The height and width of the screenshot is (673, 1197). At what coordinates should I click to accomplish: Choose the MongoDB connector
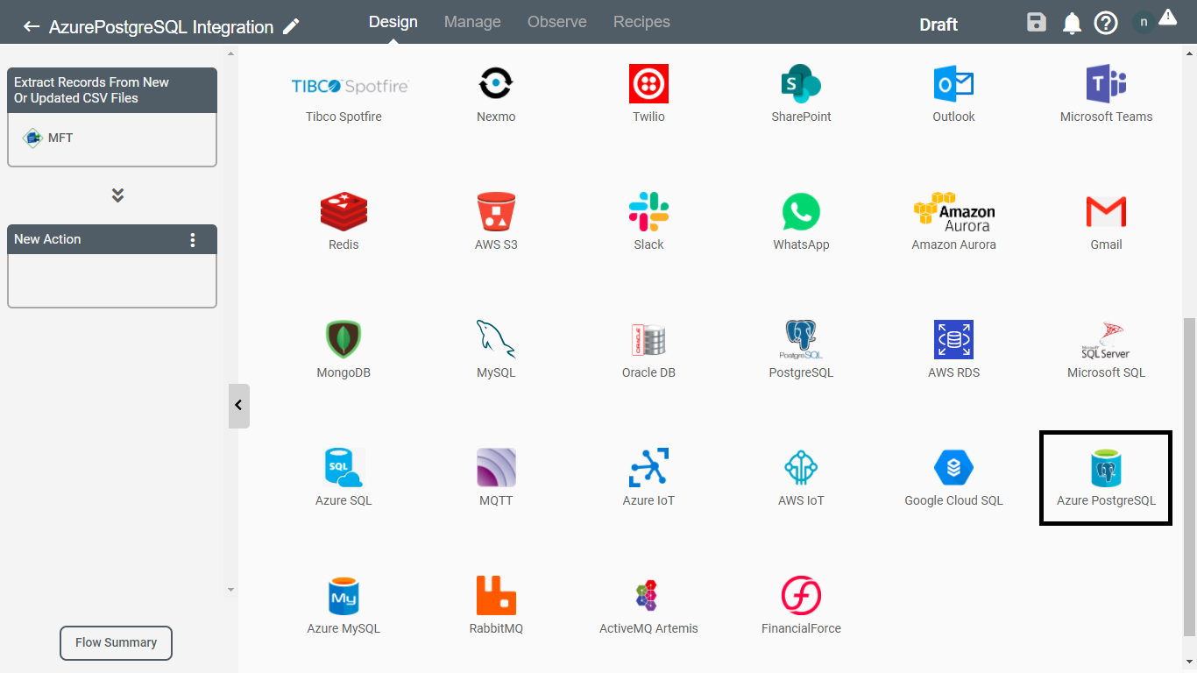pos(344,349)
